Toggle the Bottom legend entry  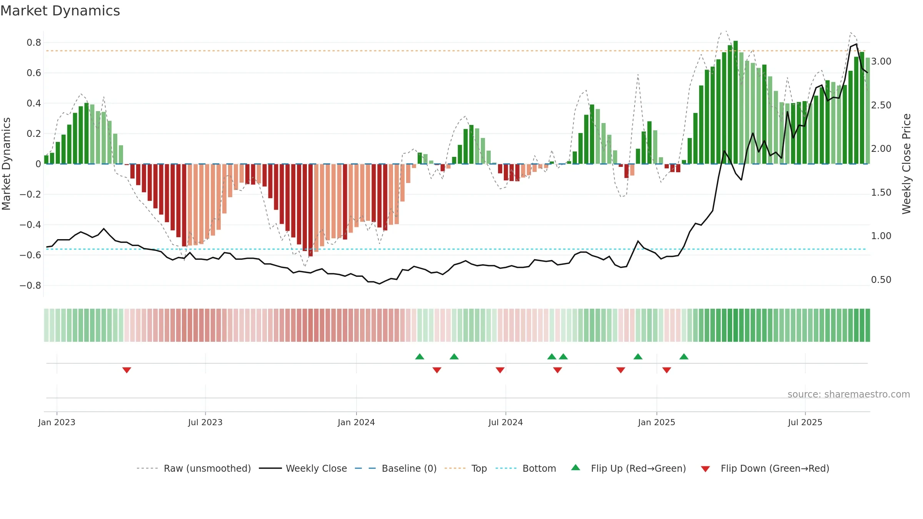pyautogui.click(x=526, y=468)
